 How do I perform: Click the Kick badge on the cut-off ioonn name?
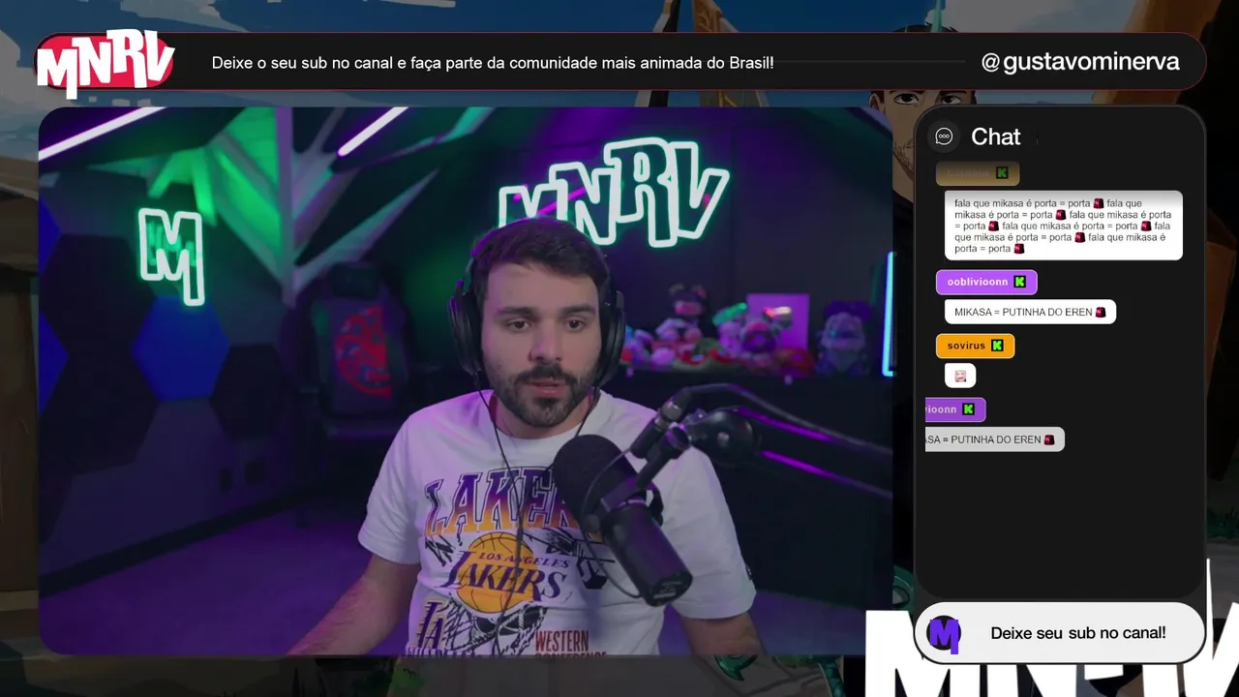(968, 409)
